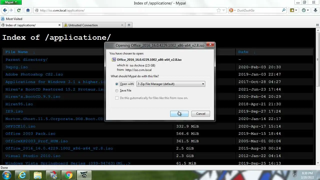The height and width of the screenshot is (180, 320).
Task: Close the Opening Office_2016 dialog
Action: pos(210,44)
